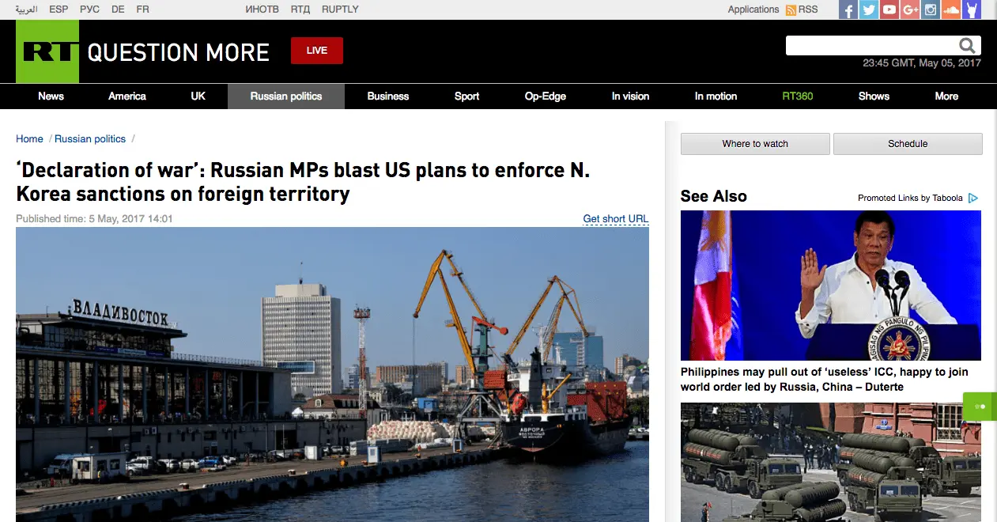Open the Op-Edge section
This screenshot has height=522, width=997.
click(546, 96)
